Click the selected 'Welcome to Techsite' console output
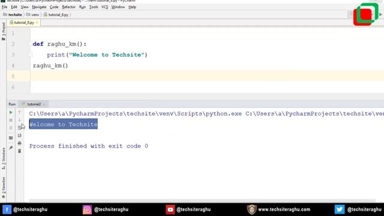 click(x=64, y=124)
